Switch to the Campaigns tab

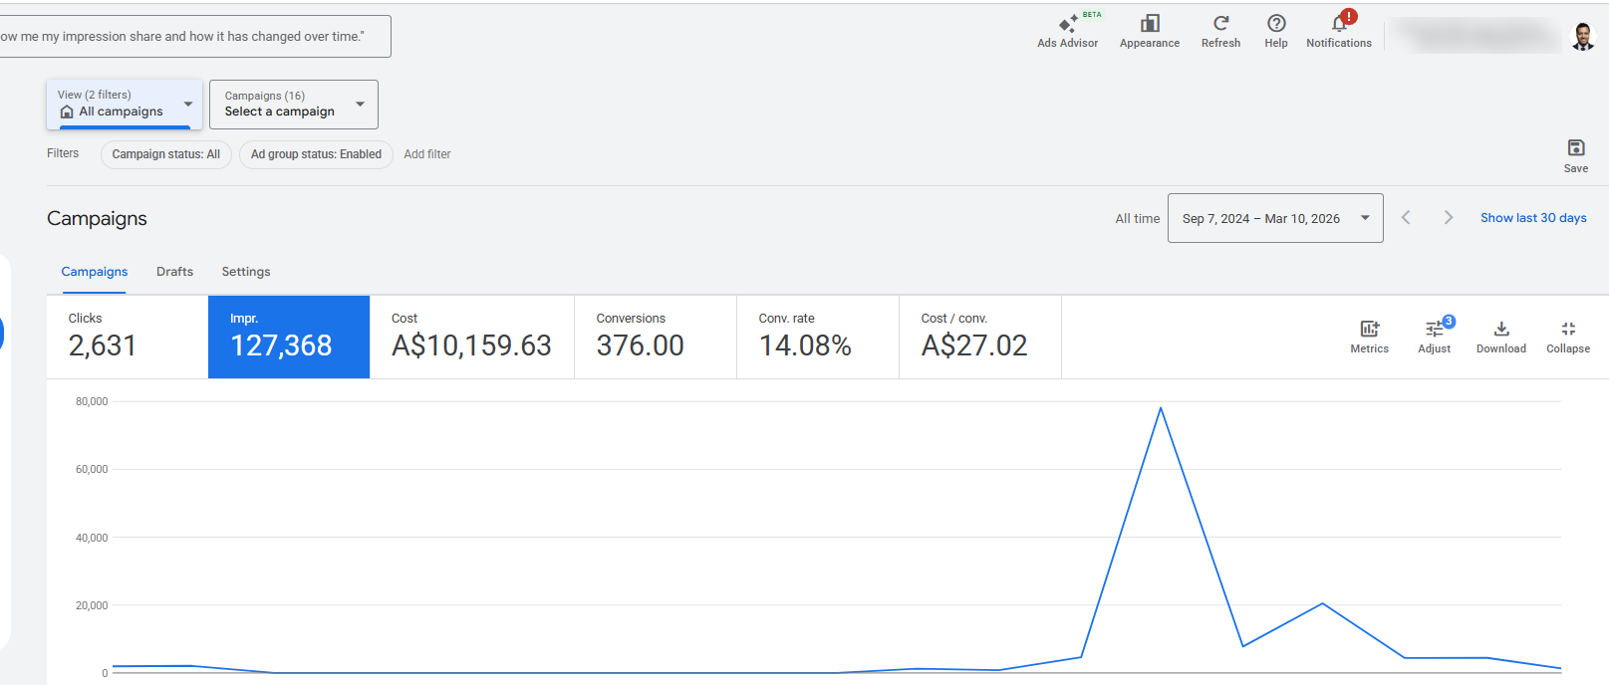coord(95,272)
